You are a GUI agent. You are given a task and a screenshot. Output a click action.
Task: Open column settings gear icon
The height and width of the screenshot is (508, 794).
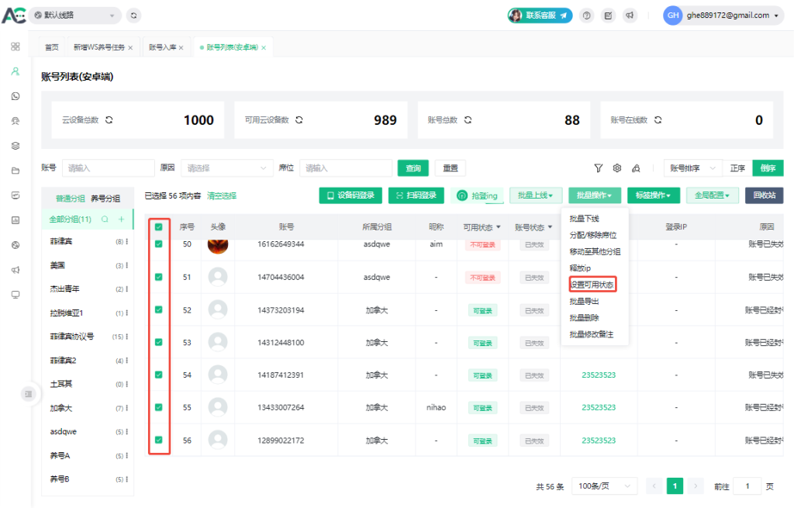pos(617,168)
